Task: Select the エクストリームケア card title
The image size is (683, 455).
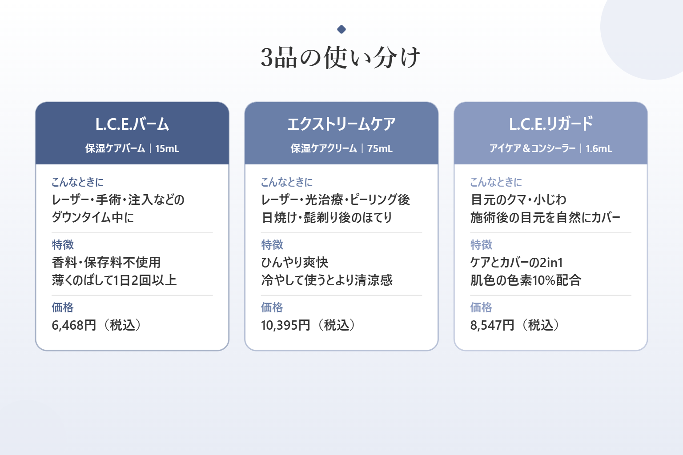Action: (x=341, y=124)
